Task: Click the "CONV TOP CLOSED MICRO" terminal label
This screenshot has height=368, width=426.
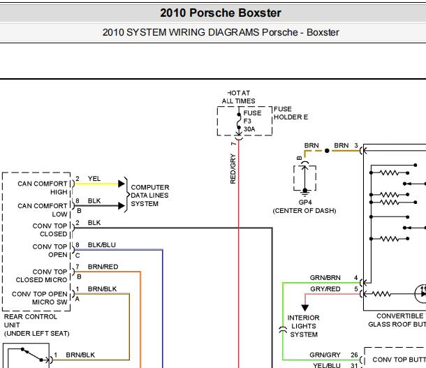Action: 41,276
